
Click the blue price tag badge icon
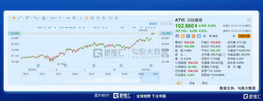tap(199, 36)
